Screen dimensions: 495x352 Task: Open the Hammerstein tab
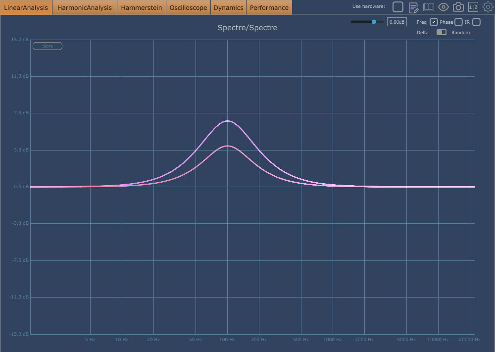[x=141, y=7]
